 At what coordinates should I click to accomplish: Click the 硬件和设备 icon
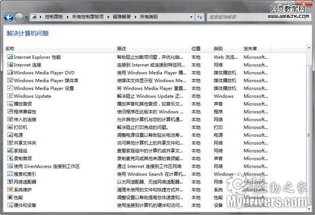tap(10, 205)
